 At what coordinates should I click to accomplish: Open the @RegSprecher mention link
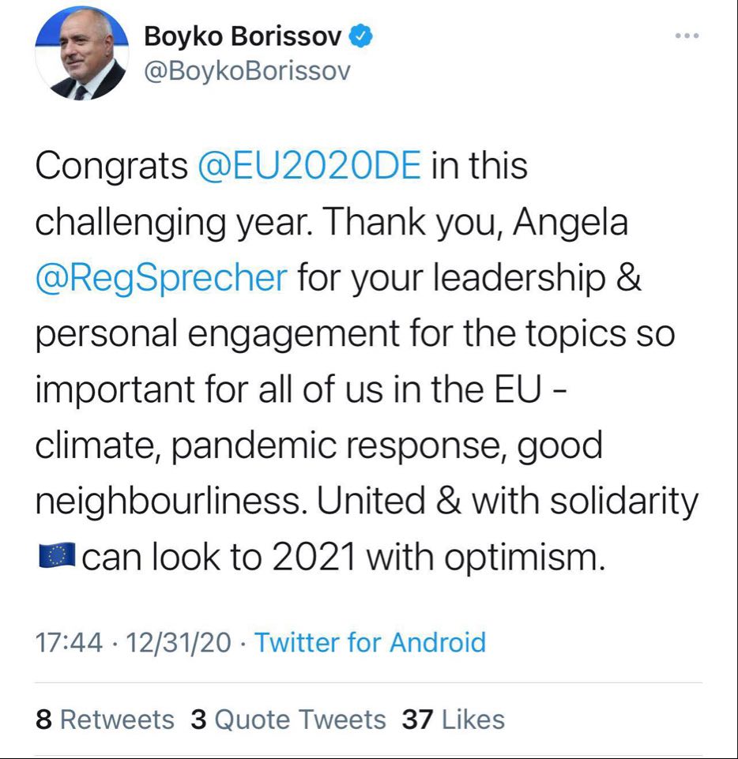pyautogui.click(x=160, y=279)
